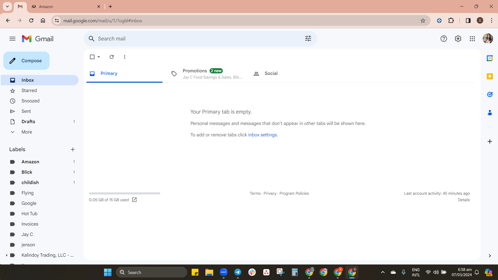Screen dimensions: 498x280
Task: Open the Privacy link
Action: (270, 193)
